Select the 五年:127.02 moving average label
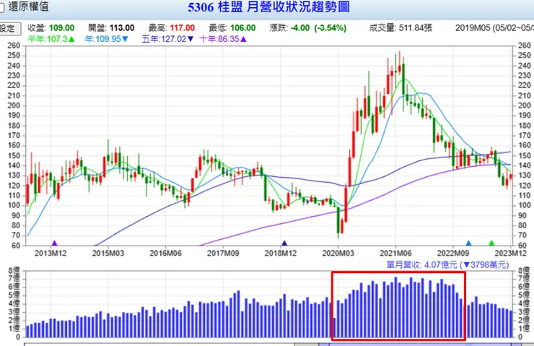 coord(168,39)
